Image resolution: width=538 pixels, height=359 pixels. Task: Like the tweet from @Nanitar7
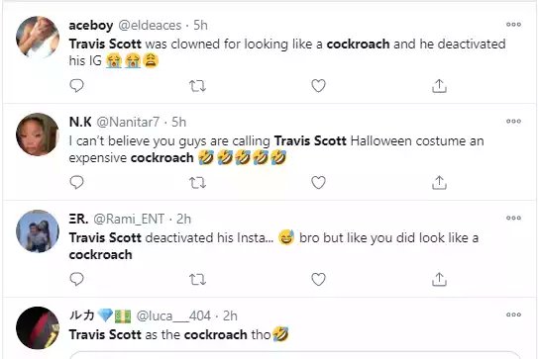click(x=318, y=183)
